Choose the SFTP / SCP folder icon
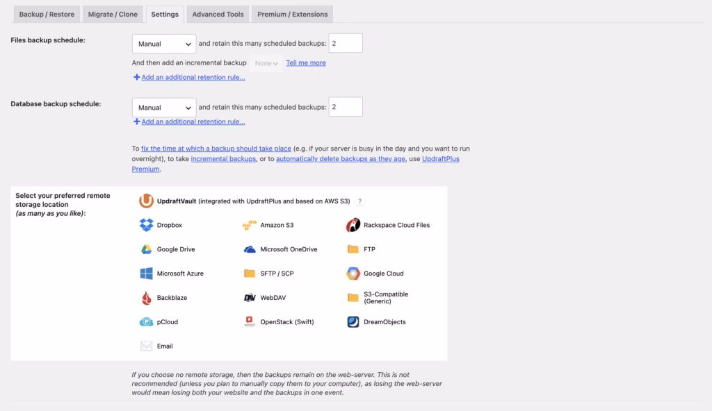This screenshot has height=411, width=712. [250, 273]
